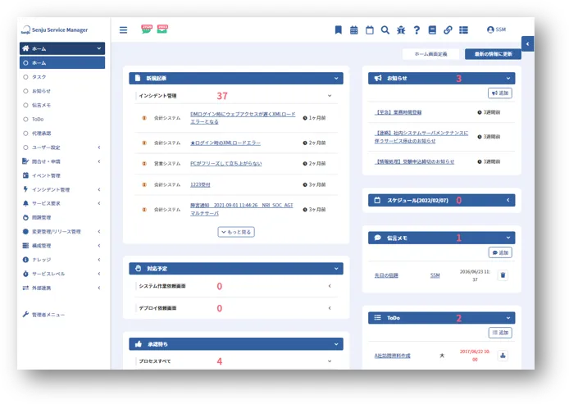Delete memo with the trash icon
Viewport: 569px width, 404px height.
pos(503,275)
